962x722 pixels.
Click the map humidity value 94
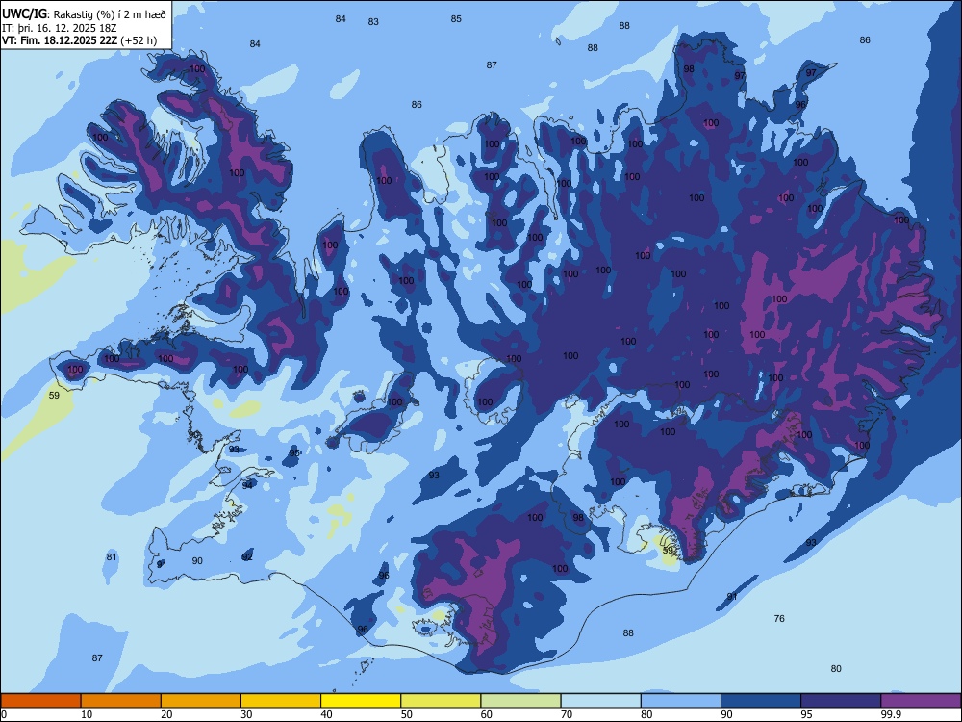[x=247, y=485]
